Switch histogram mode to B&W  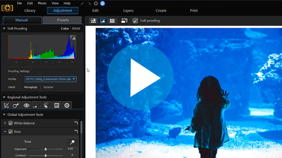click(76, 29)
